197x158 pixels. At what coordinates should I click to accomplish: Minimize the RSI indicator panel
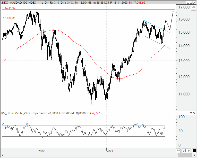187,113
